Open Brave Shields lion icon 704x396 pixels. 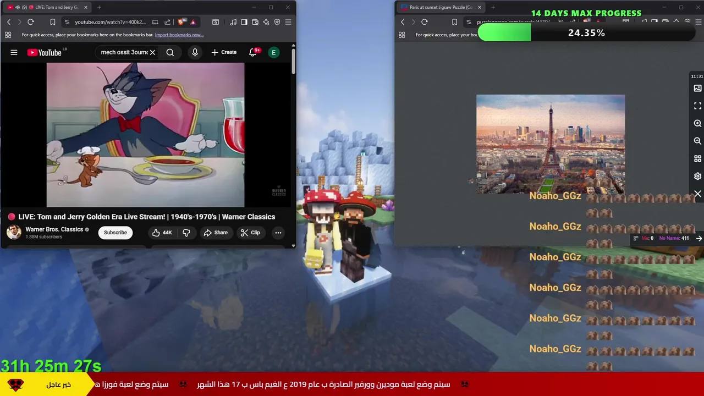pyautogui.click(x=181, y=22)
